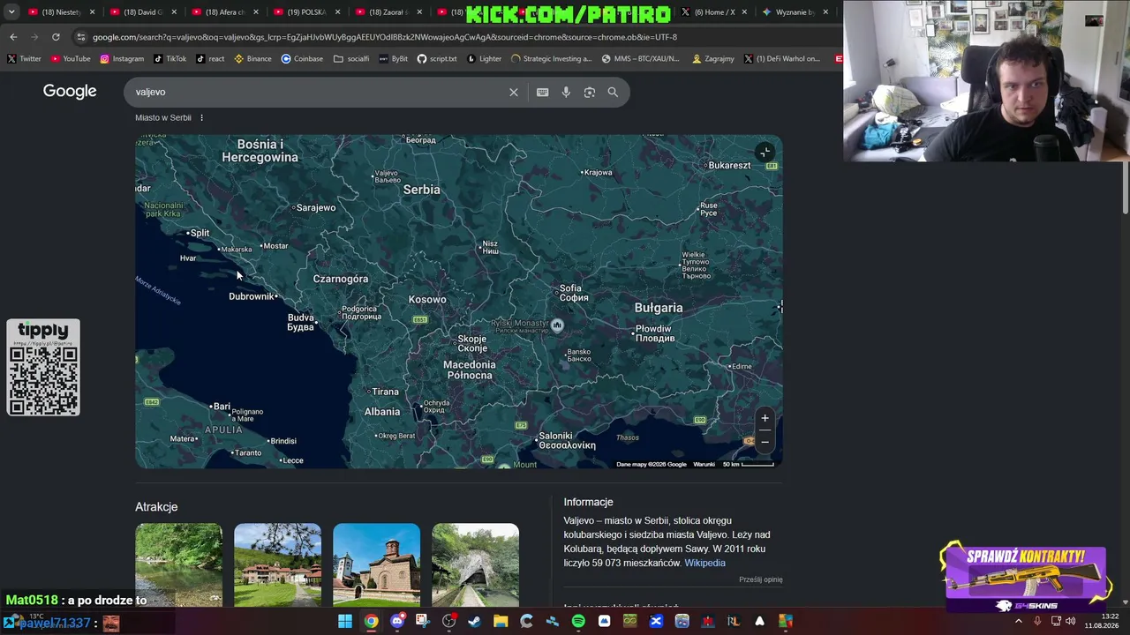View site information in address bar
The width and height of the screenshot is (1130, 635).
(81, 37)
